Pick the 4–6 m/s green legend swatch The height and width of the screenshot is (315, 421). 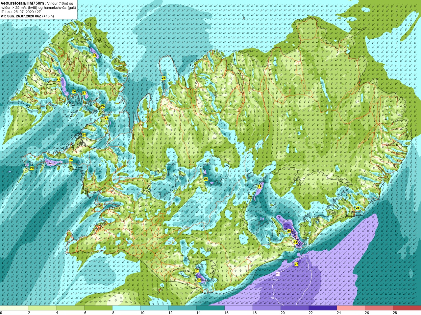pyautogui.click(x=70, y=308)
